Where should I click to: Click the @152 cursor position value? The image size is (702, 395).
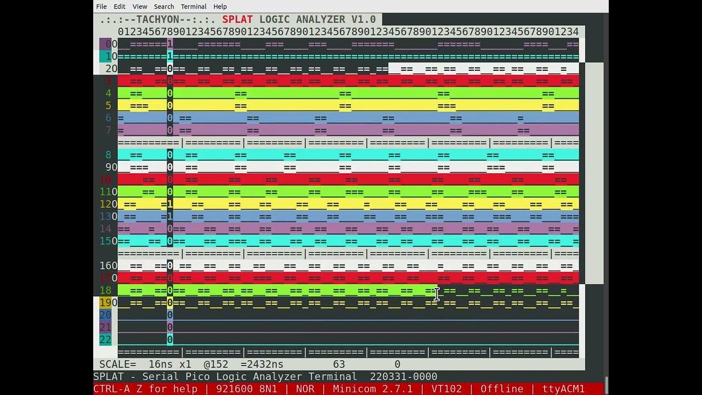(216, 364)
